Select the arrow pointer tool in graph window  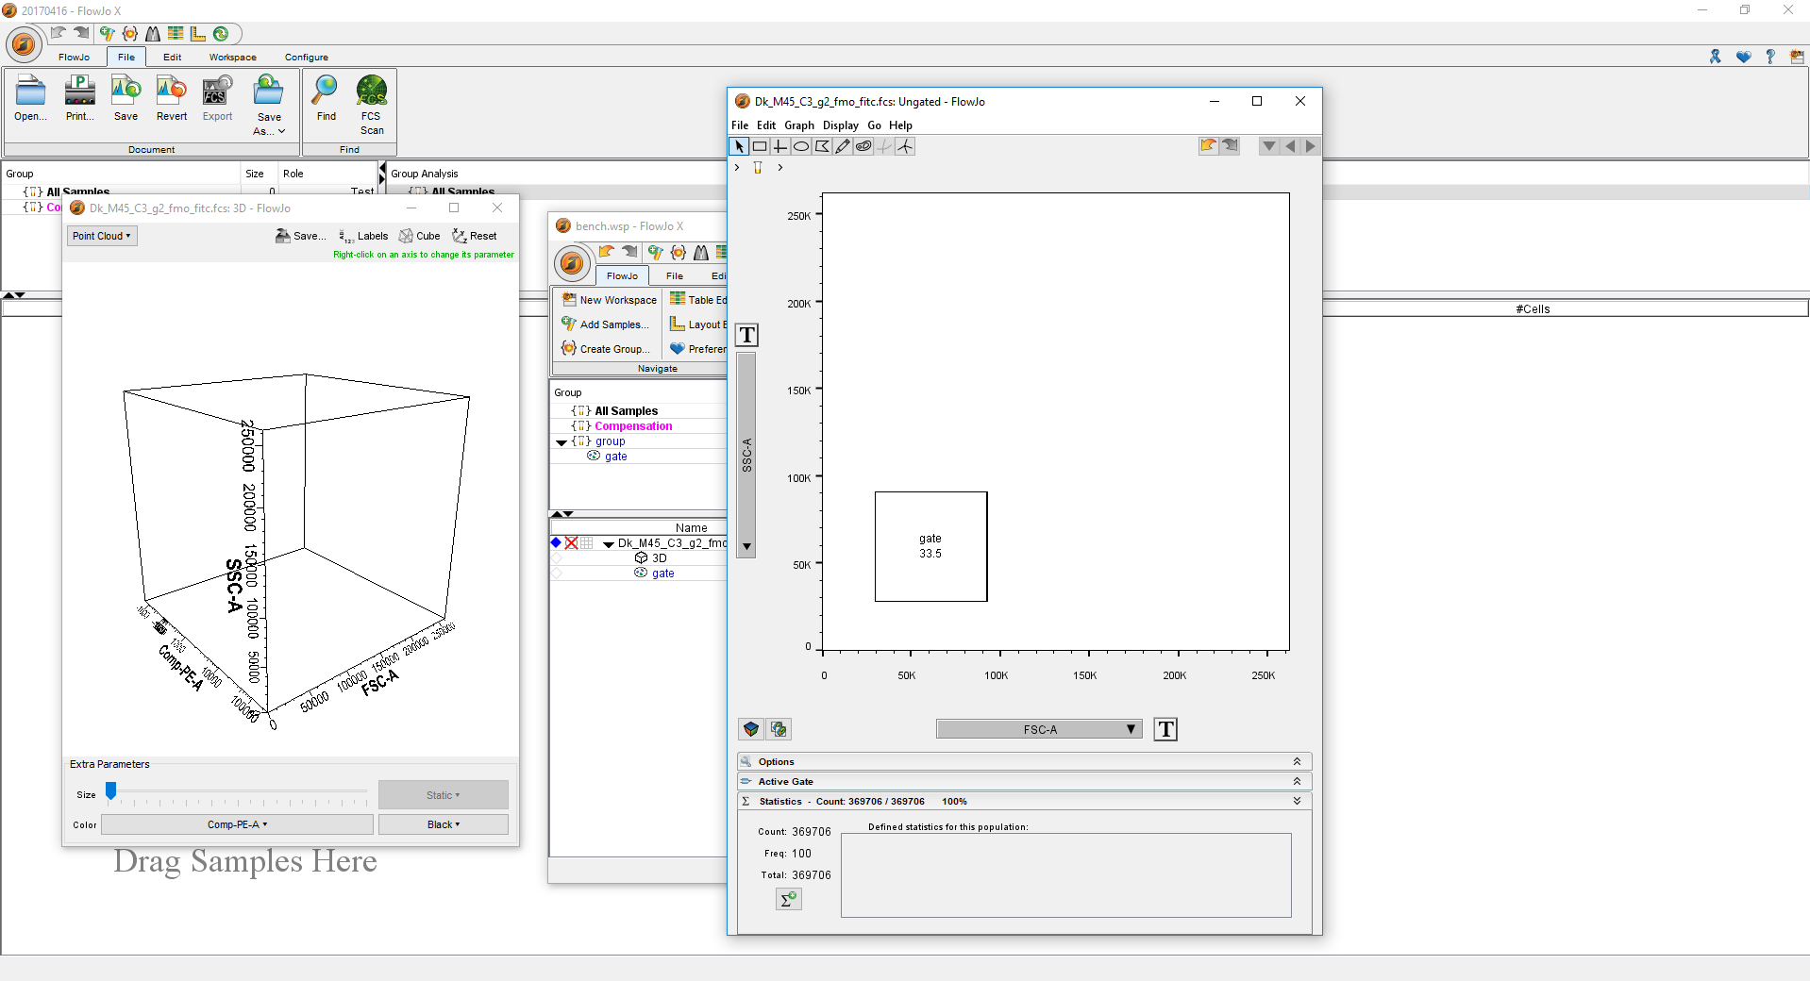(739, 146)
